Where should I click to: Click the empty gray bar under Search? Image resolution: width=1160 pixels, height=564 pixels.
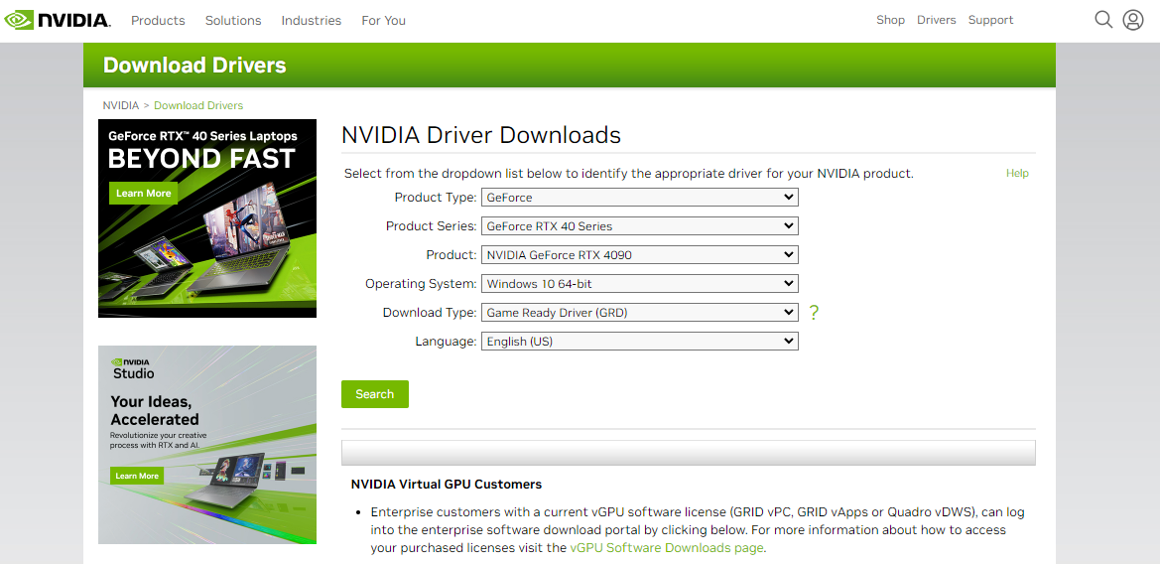(688, 453)
